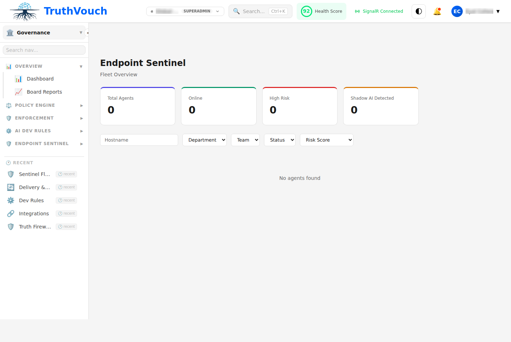Click the Hostname filter field

pyautogui.click(x=139, y=140)
